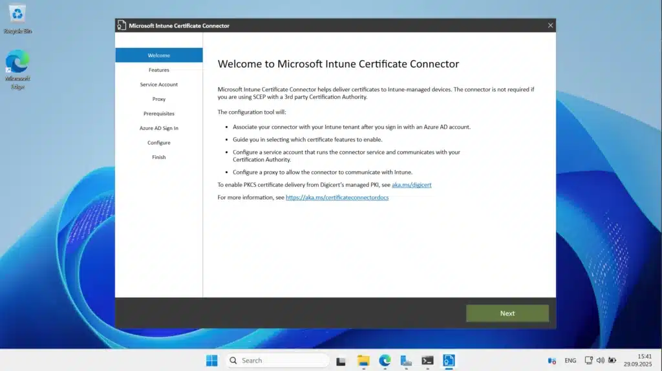Select the Finish step
Image resolution: width=662 pixels, height=371 pixels.
point(159,157)
